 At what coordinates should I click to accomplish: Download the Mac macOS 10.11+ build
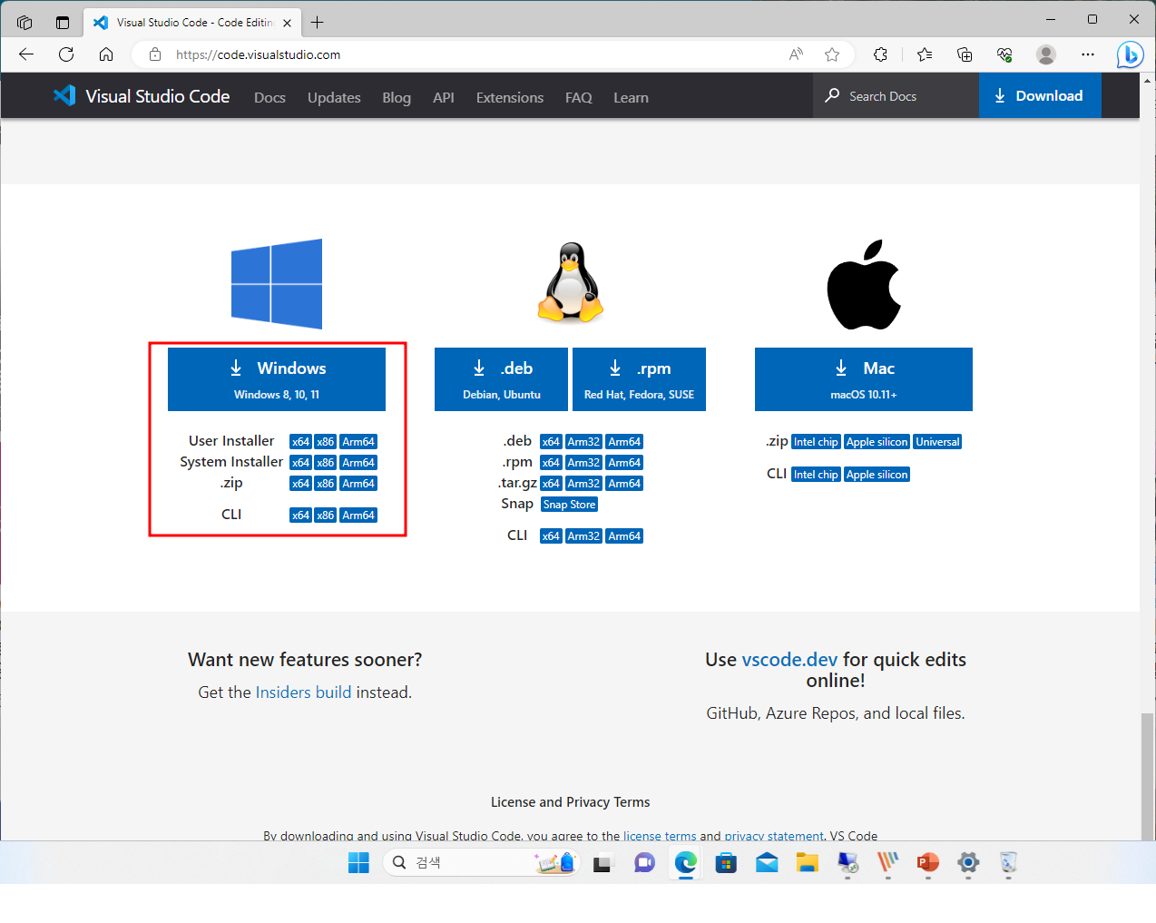click(864, 379)
